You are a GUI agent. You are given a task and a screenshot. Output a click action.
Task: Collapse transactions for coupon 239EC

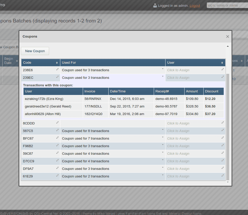pyautogui.click(x=163, y=76)
